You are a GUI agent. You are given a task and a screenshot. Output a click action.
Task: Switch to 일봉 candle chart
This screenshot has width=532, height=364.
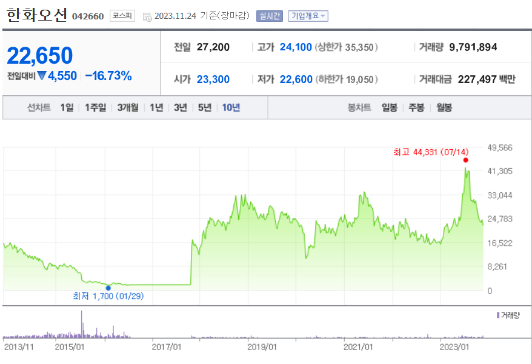[x=390, y=107]
